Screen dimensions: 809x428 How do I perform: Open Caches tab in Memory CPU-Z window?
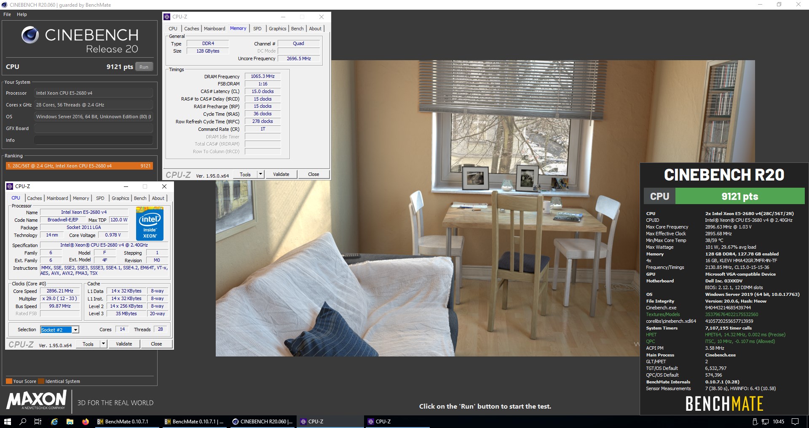pos(191,29)
